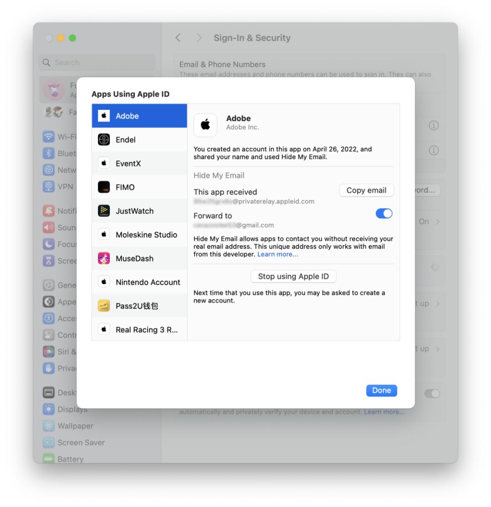Screen dimensions: 491x507
Task: Click the MuseDash app icon
Action: pos(104,258)
